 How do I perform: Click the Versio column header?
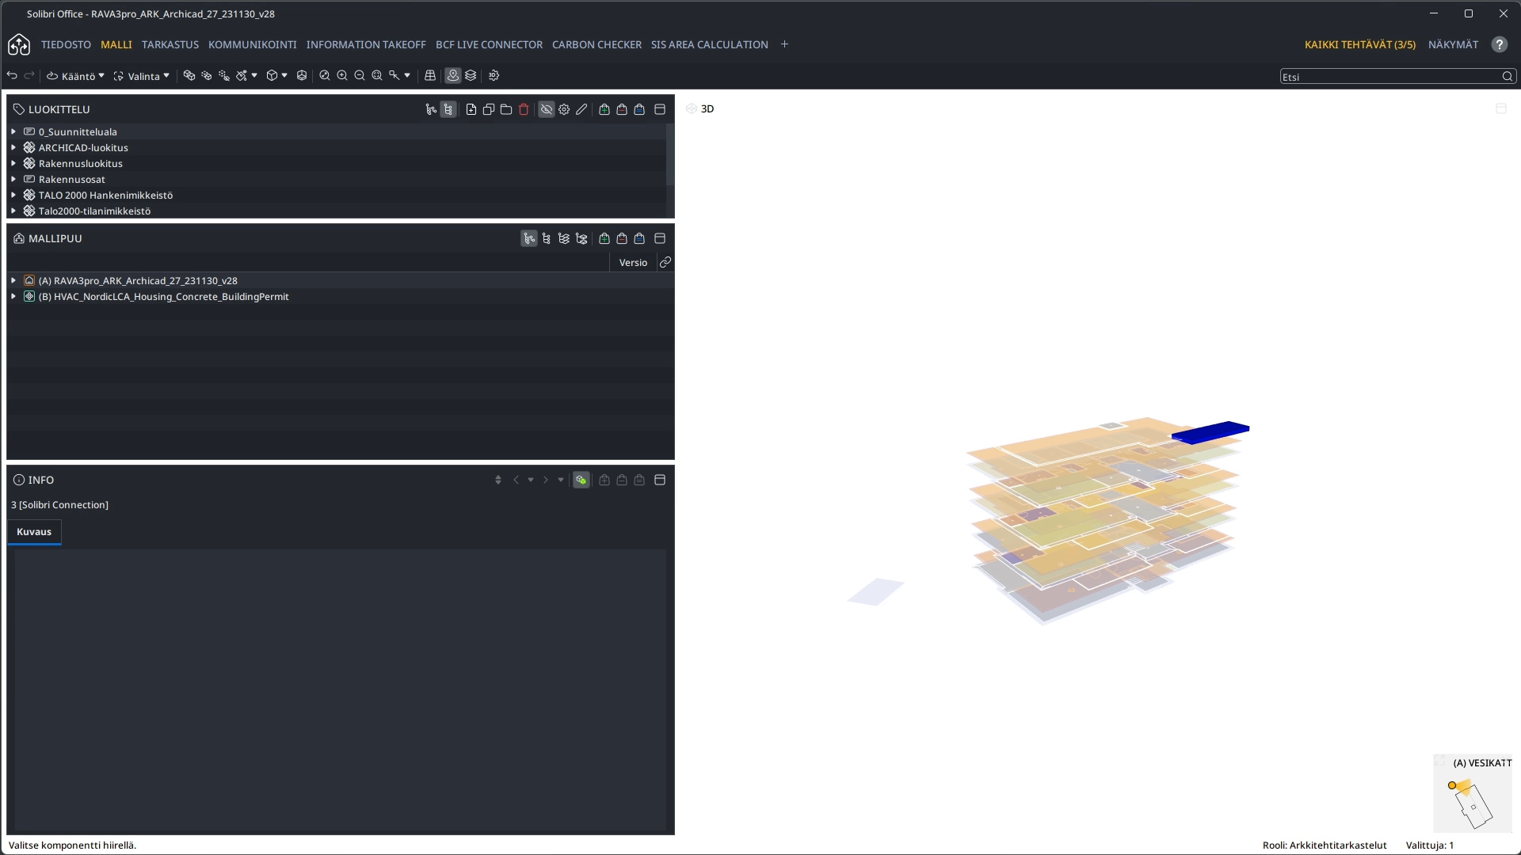(x=633, y=263)
